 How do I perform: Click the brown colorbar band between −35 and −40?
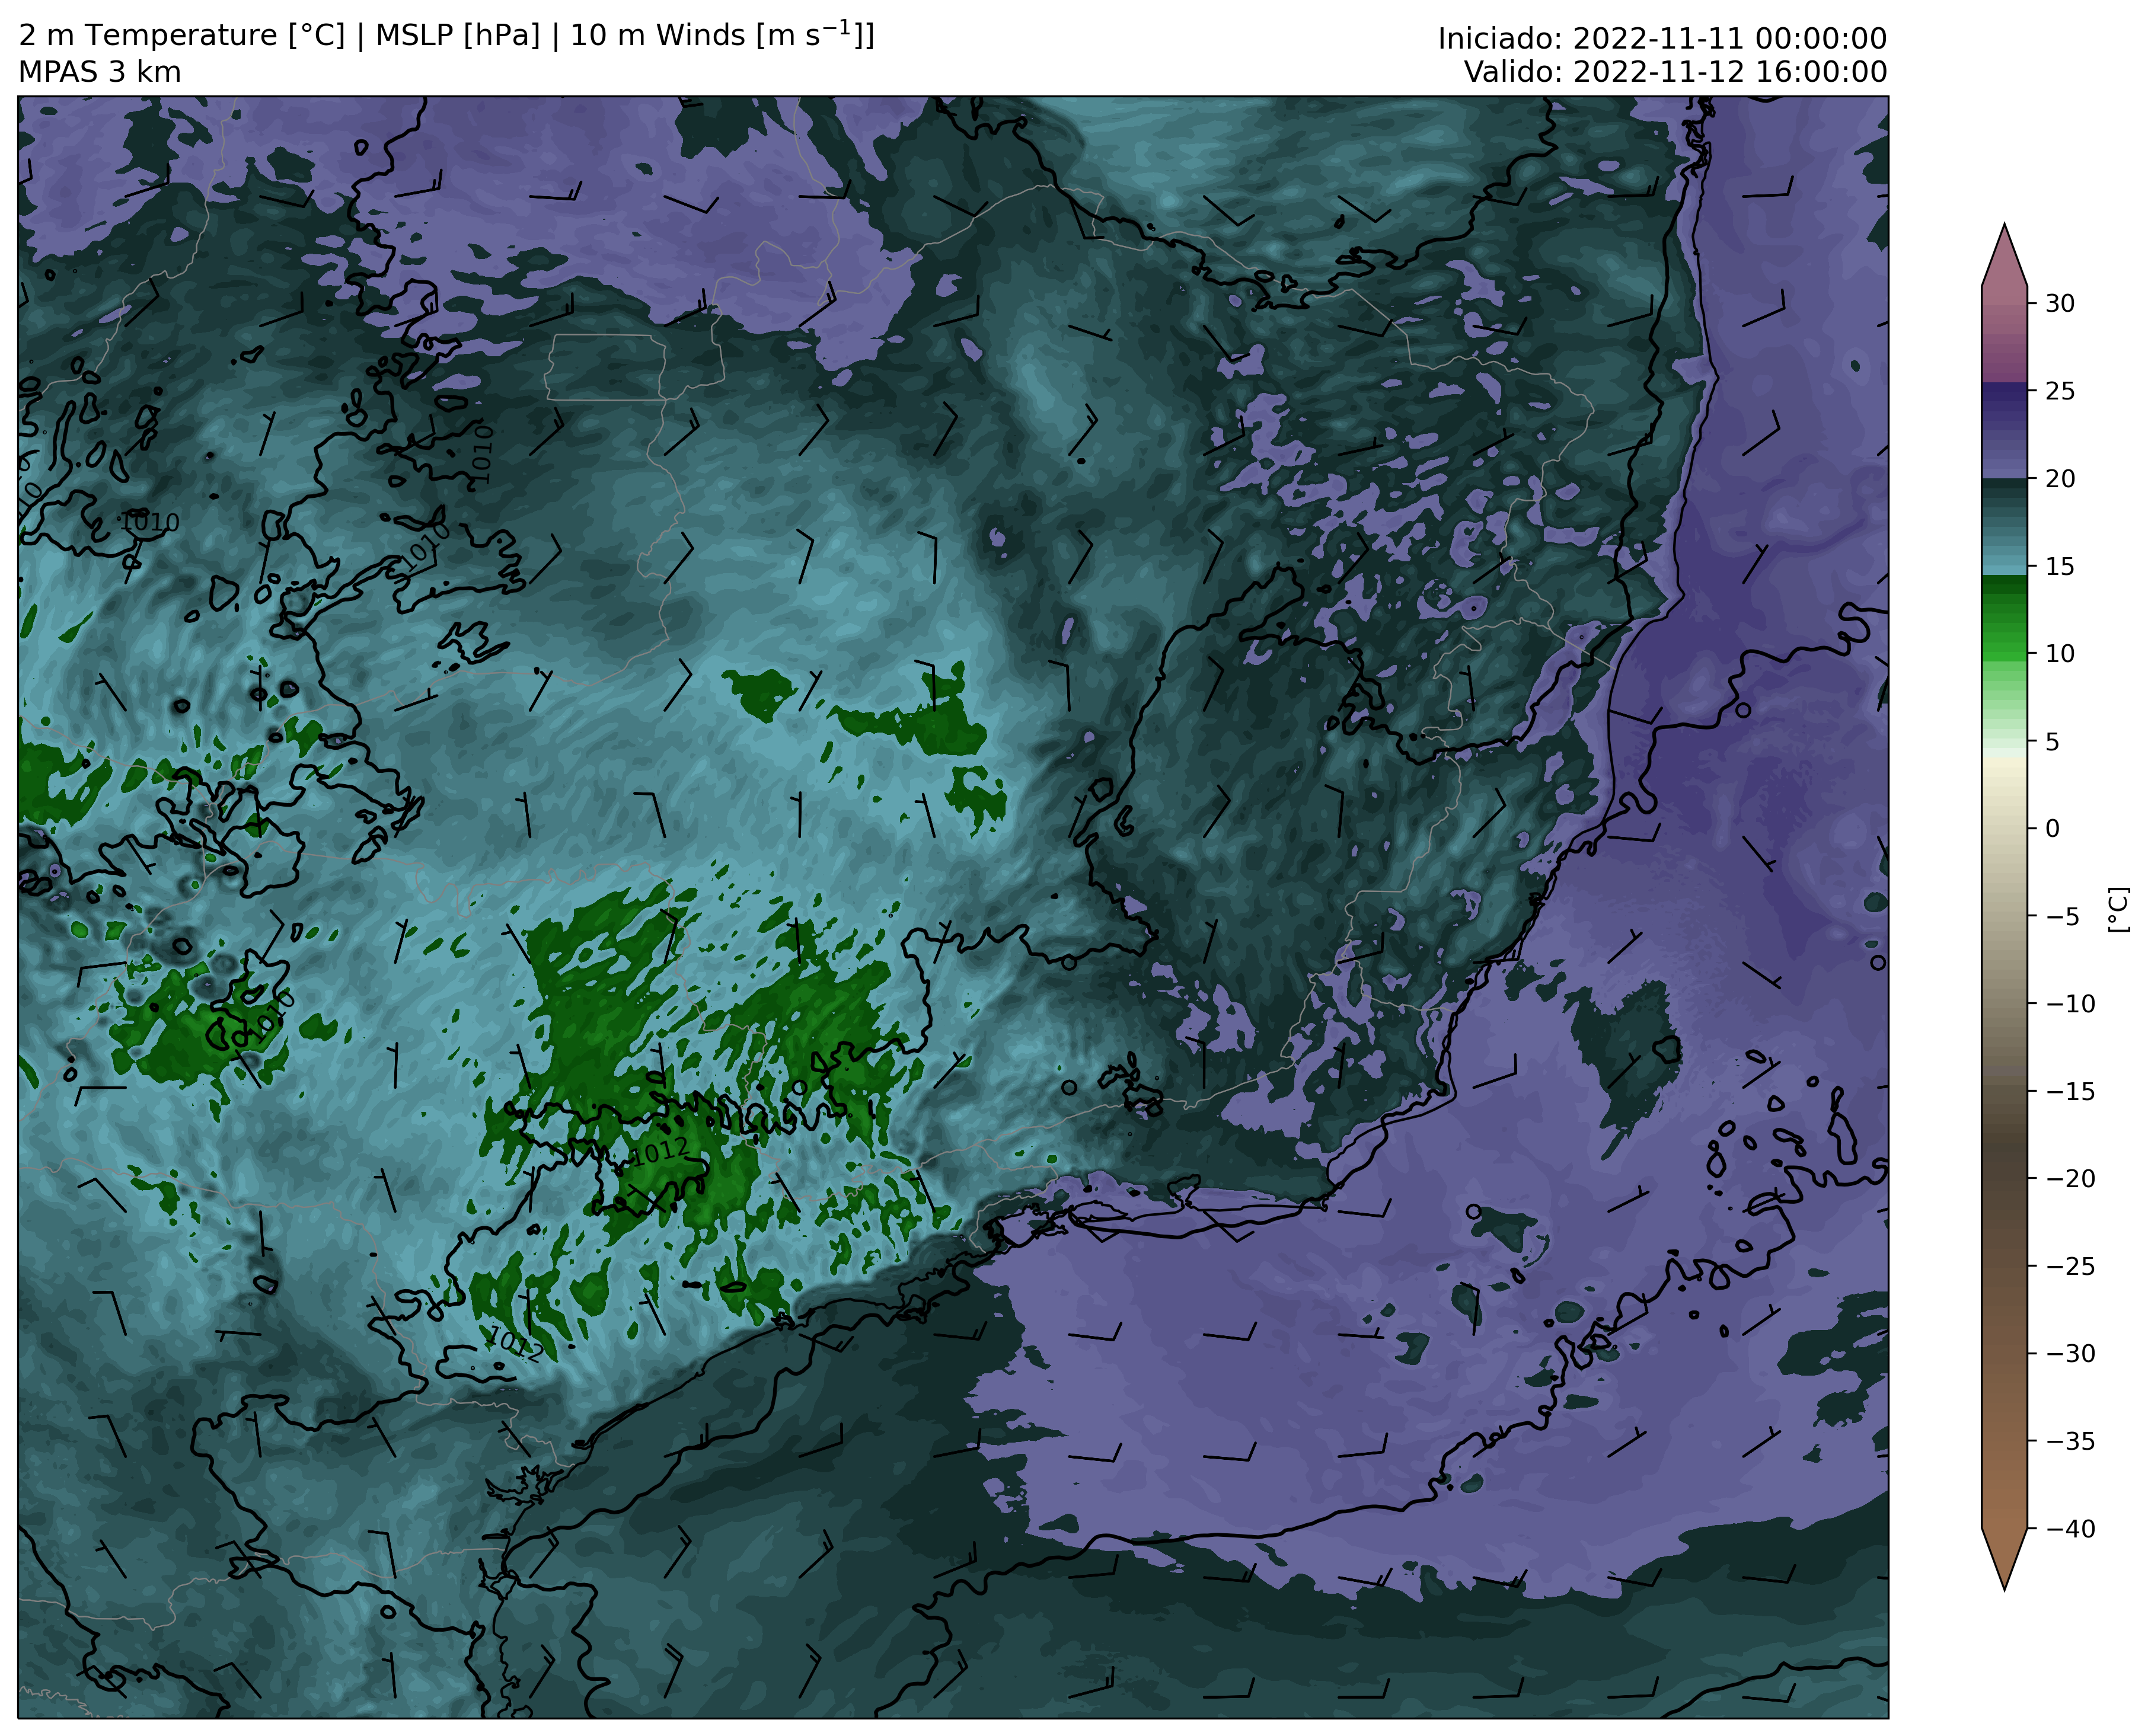coord(2004,1484)
